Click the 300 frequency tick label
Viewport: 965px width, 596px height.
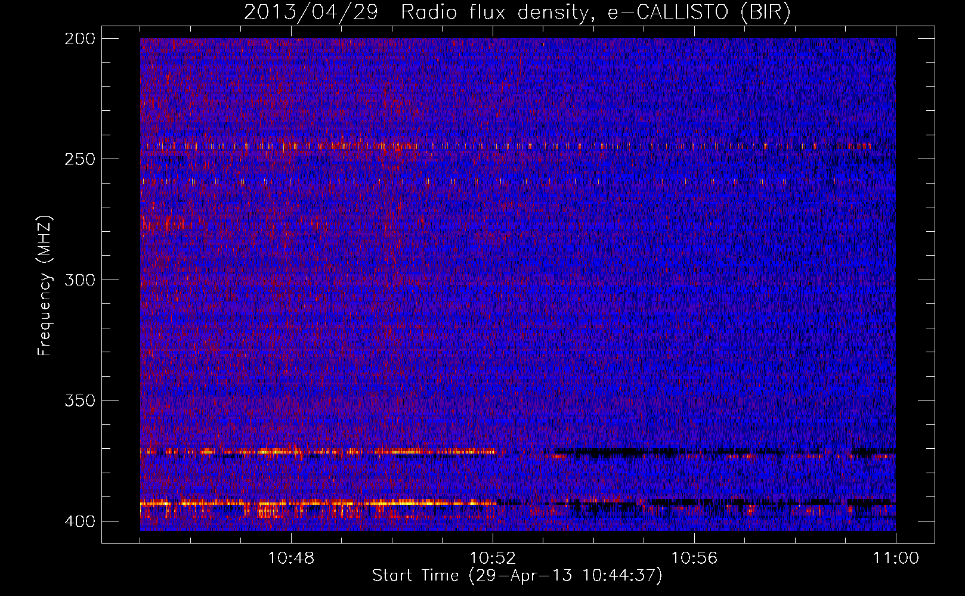click(80, 280)
